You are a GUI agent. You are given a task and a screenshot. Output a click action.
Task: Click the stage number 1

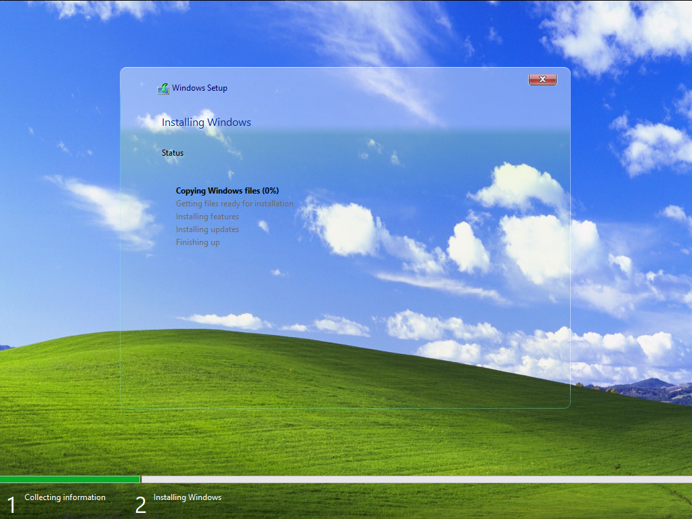pyautogui.click(x=12, y=505)
